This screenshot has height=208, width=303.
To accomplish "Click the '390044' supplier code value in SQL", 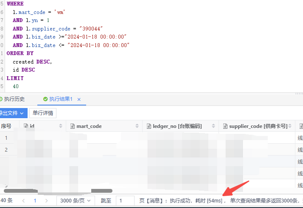I will (91, 28).
